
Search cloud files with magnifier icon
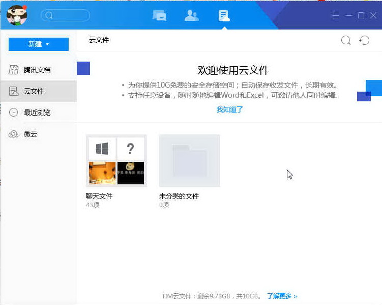(x=346, y=40)
